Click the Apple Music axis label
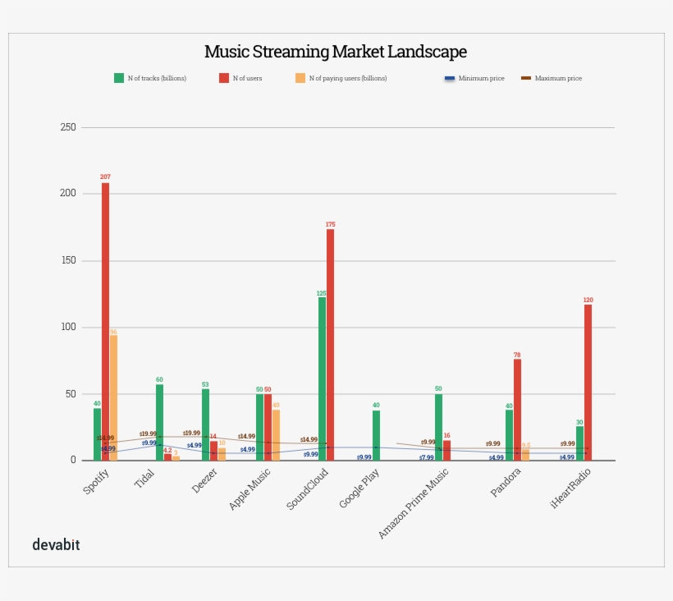673x601 pixels. pyautogui.click(x=250, y=489)
